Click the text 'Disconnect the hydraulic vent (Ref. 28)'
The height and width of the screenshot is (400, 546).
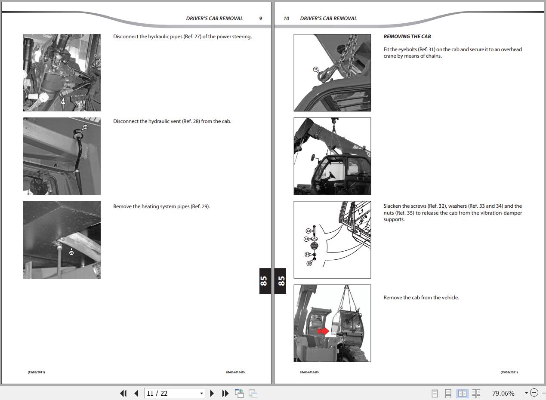point(156,121)
